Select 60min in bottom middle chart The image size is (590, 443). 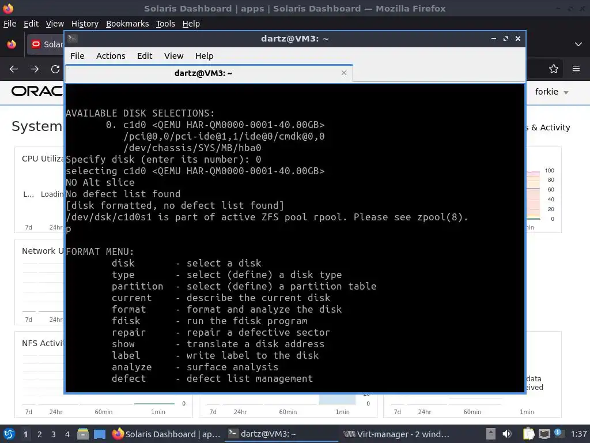(x=288, y=412)
